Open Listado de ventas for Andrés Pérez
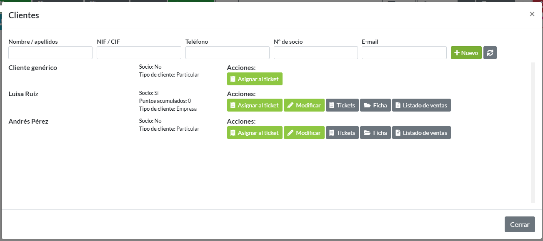Viewport: 543px width, 241px height. pos(421,133)
